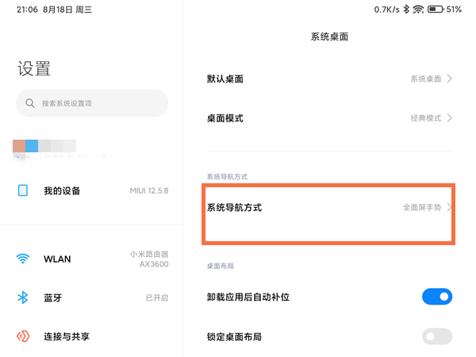Disable 卸载应用后自动补位 toggle

[437, 297]
